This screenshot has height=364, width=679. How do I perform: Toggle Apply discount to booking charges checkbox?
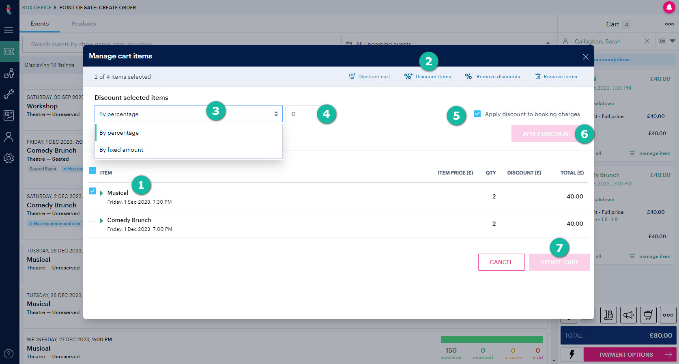click(477, 114)
